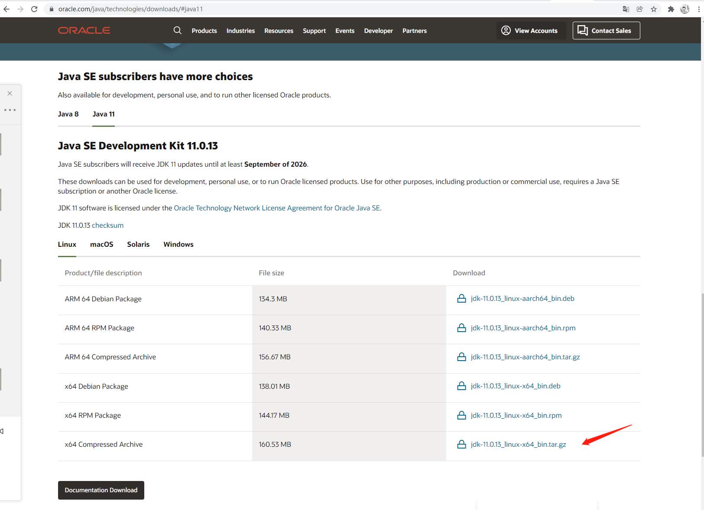Click the lock icon beside x64_bin.tar.gz

(462, 444)
